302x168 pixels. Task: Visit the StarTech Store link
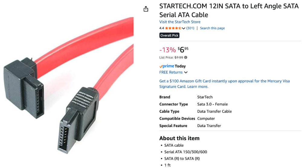tap(180, 22)
